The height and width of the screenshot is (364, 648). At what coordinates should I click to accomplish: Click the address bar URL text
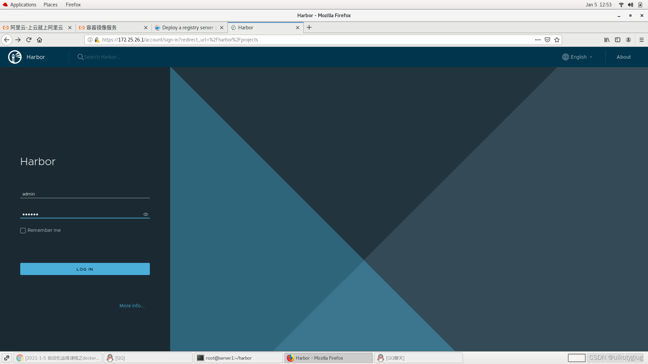click(180, 40)
